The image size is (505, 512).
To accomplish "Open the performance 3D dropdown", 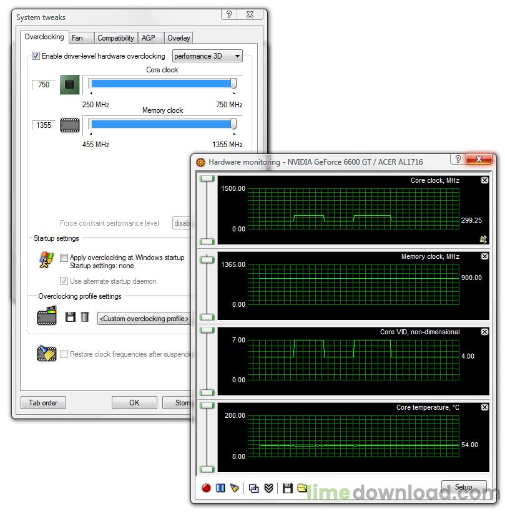I will pos(207,56).
